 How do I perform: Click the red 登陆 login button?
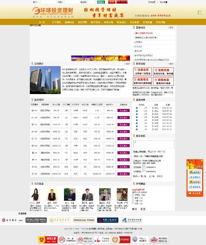tap(112, 2)
